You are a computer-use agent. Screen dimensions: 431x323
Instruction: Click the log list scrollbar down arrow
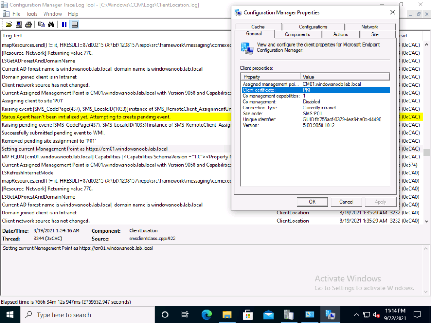tap(426, 221)
